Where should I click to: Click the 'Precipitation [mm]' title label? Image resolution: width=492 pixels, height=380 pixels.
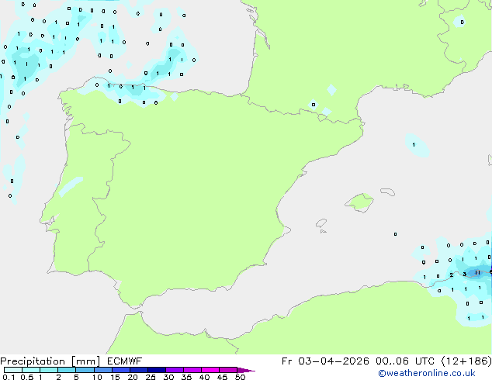(50, 361)
